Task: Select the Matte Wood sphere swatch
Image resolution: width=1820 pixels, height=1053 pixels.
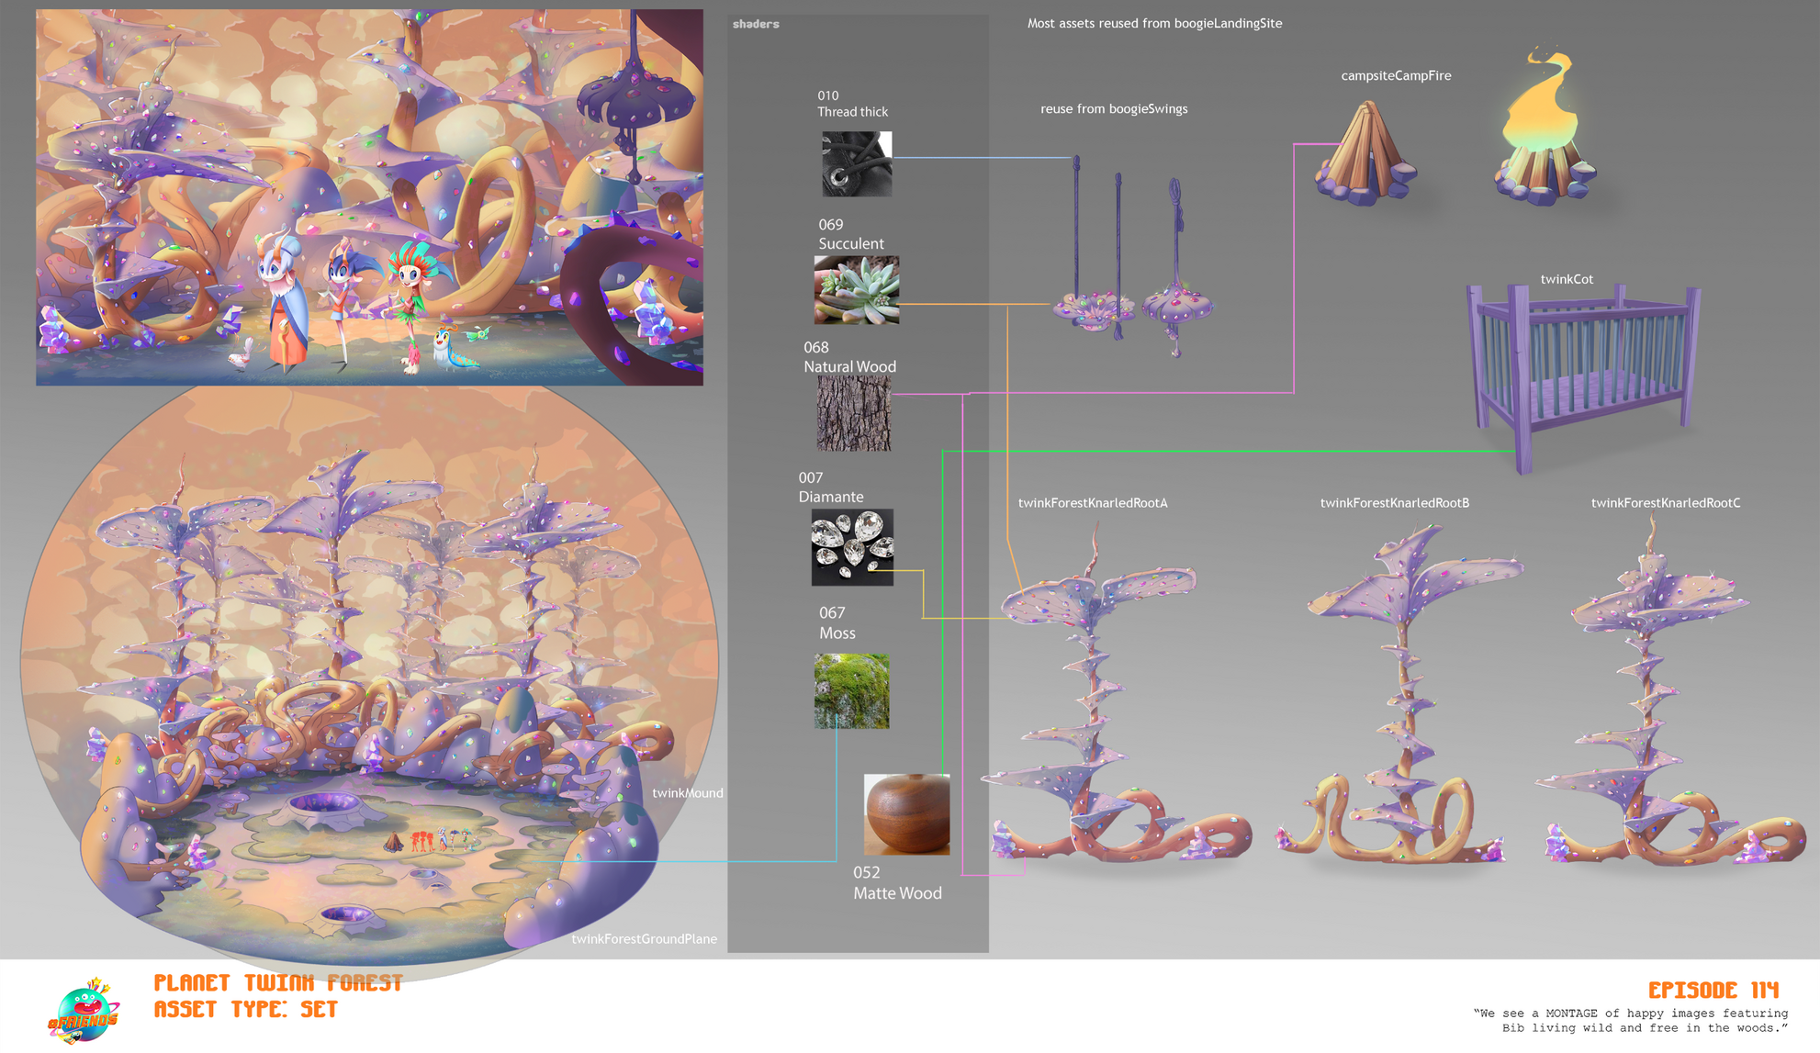Action: tap(906, 813)
